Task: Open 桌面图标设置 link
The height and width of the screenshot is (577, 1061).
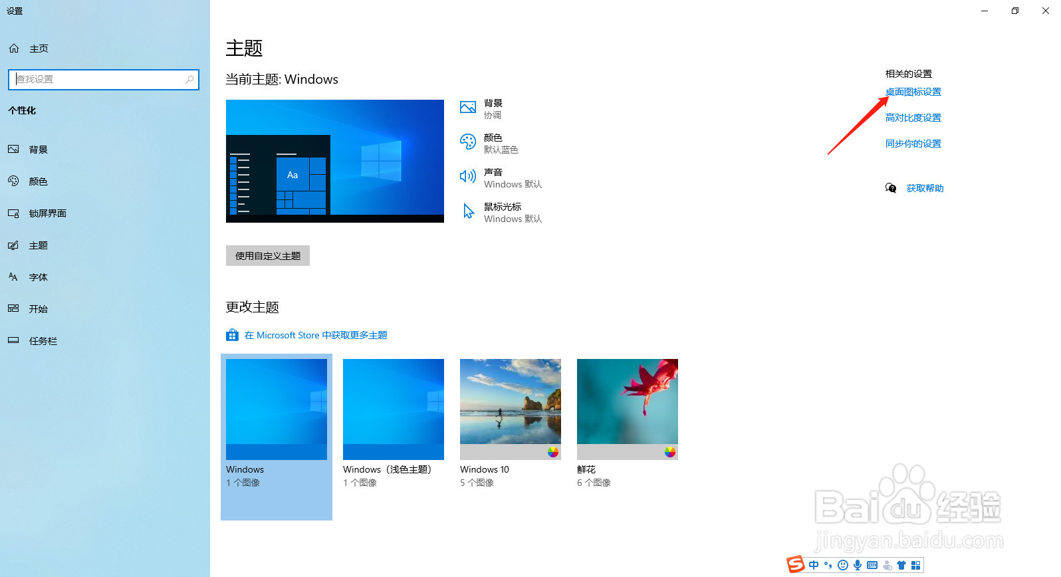Action: coord(913,92)
